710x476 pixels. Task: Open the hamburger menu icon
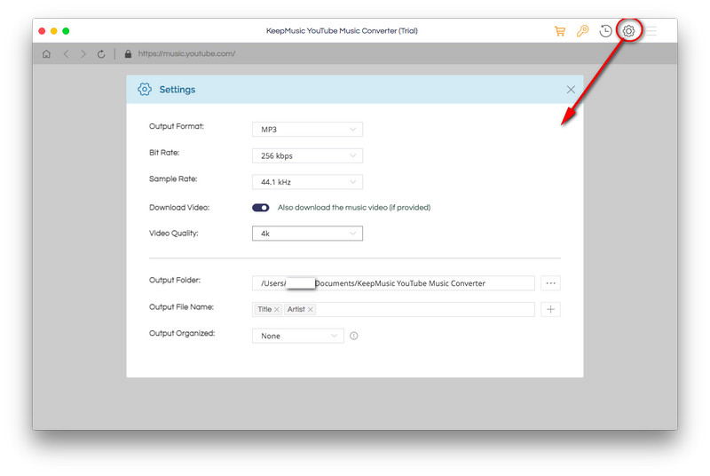651,31
